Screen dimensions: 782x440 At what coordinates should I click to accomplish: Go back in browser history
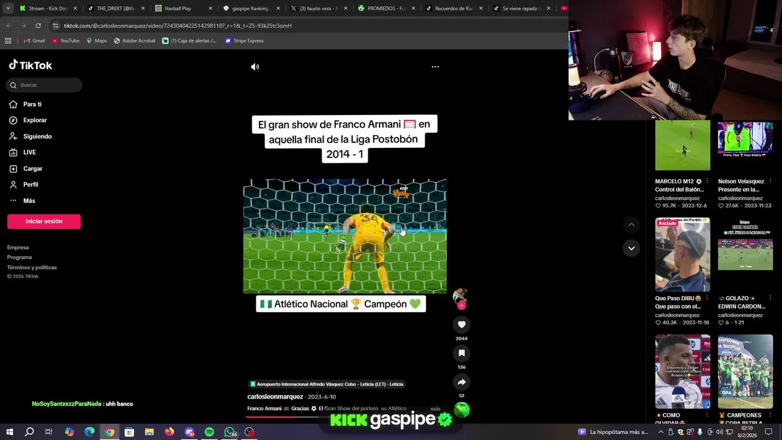[9, 26]
